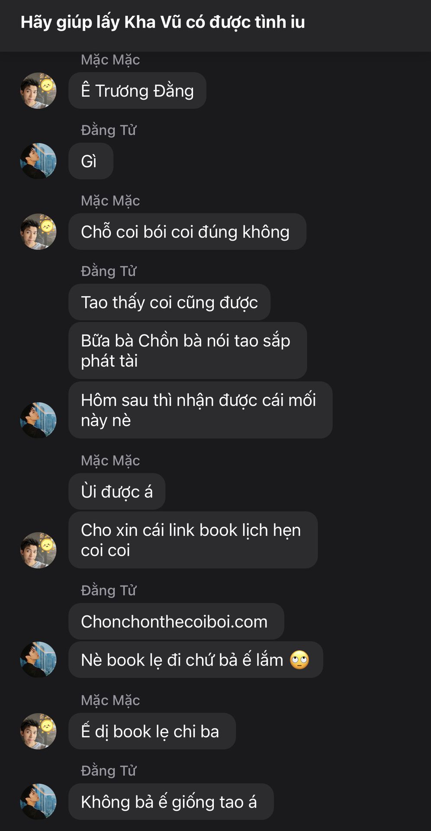
Task: Open avatar next to "Chỗ coi bói" message
Action: click(x=38, y=232)
